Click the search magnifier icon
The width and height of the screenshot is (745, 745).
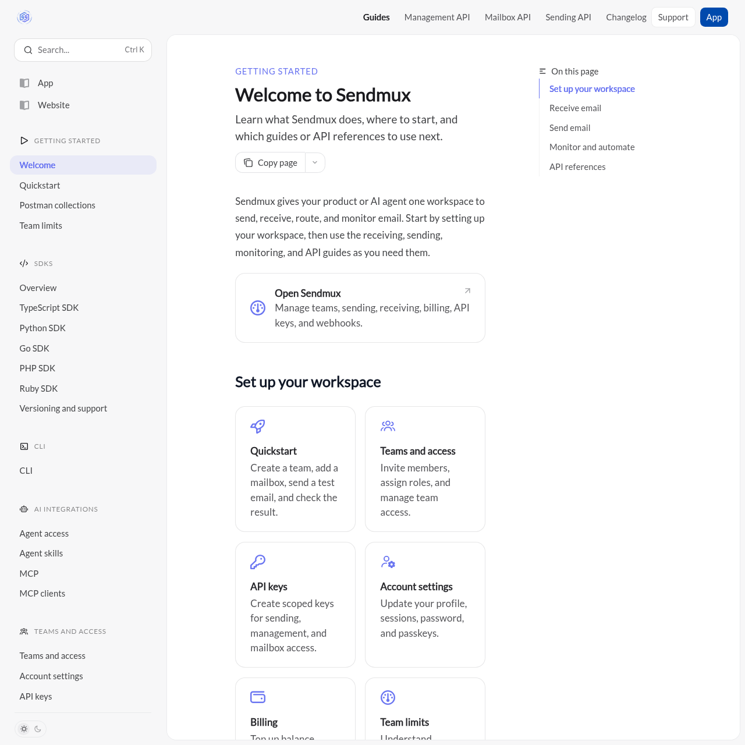(x=28, y=50)
